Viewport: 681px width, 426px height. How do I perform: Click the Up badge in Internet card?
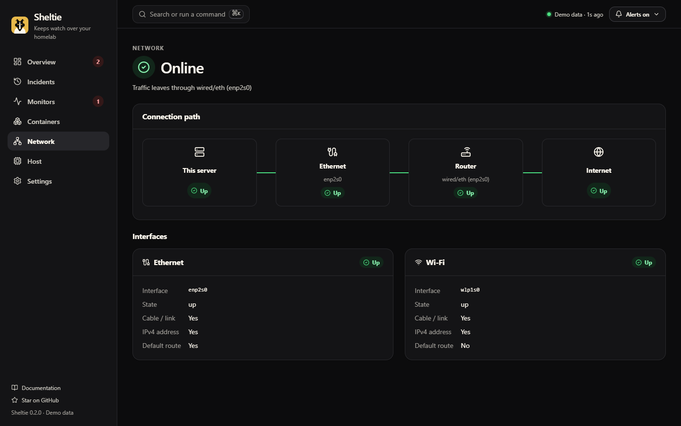click(x=599, y=191)
